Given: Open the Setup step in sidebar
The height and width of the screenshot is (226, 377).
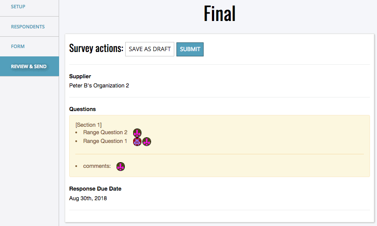Looking at the screenshot, I should point(18,7).
